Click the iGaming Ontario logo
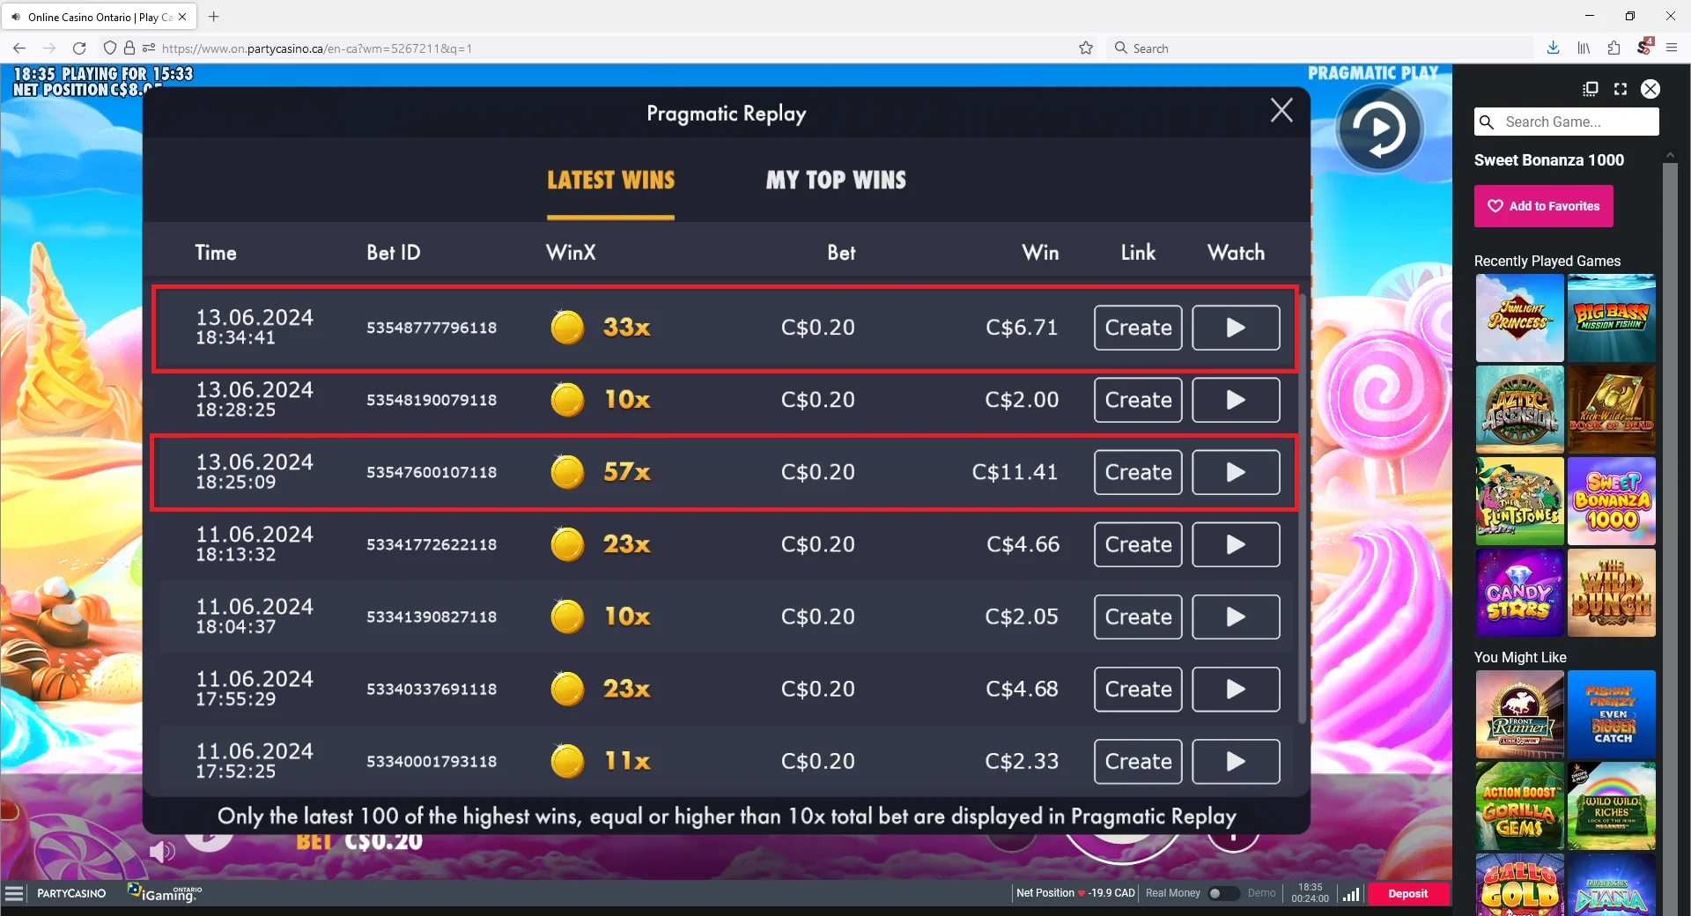This screenshot has height=916, width=1691. [165, 893]
